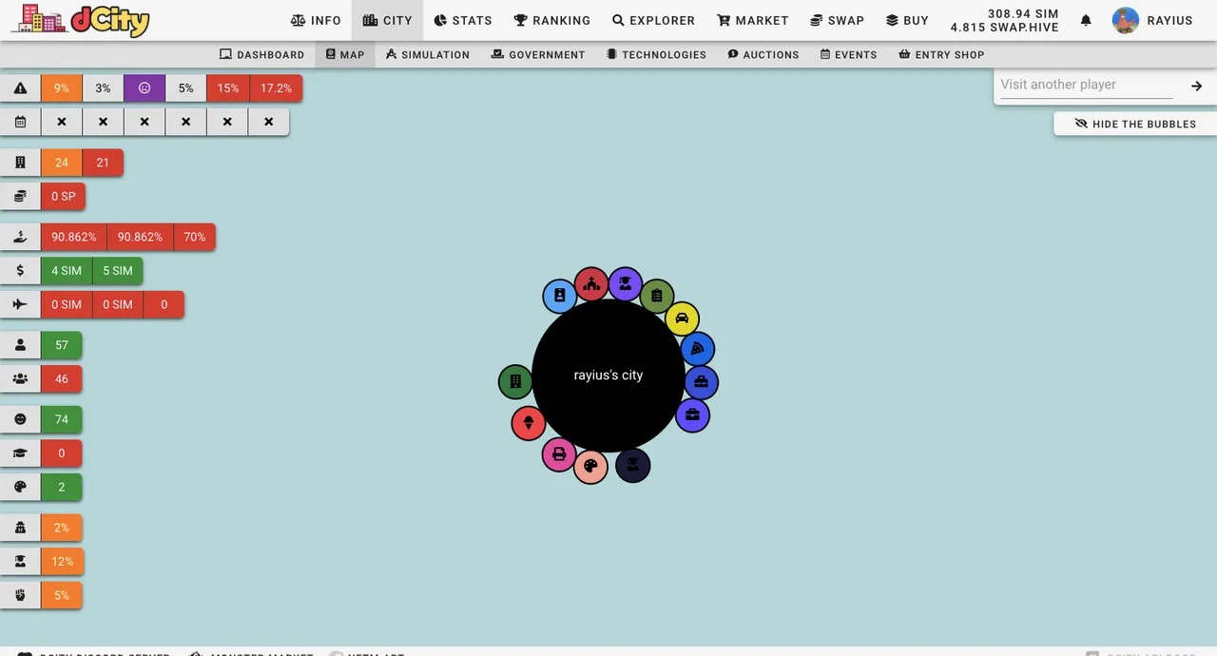Click the purple sad face cell
The image size is (1217, 656).
pos(145,88)
